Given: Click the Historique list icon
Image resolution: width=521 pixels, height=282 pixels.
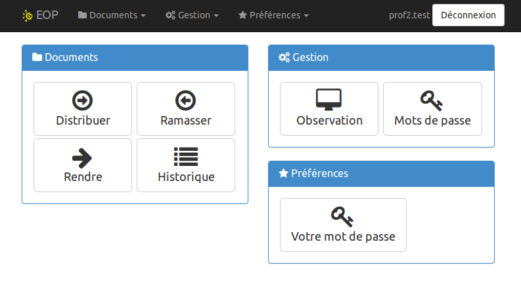Looking at the screenshot, I should click(x=186, y=157).
